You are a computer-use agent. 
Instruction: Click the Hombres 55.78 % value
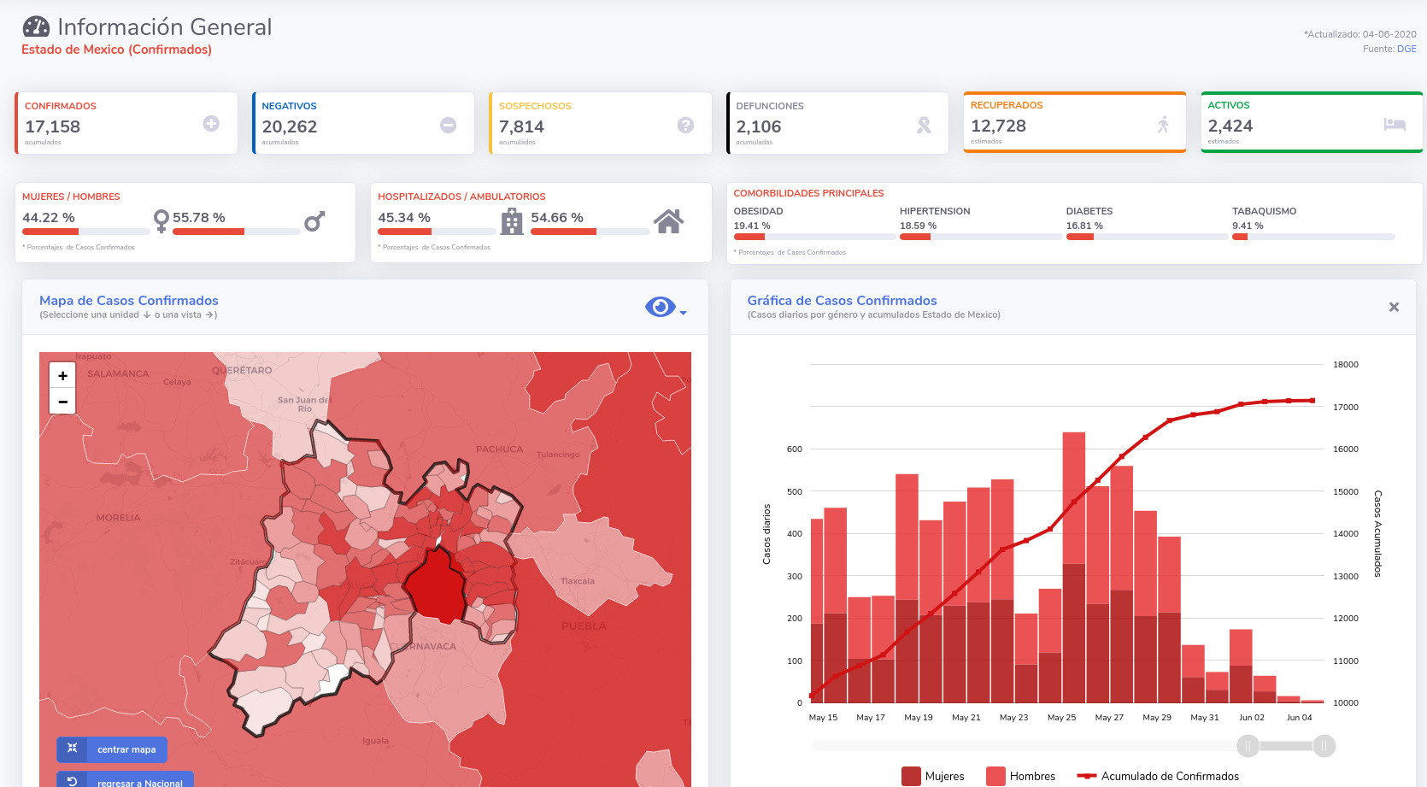[x=199, y=218]
